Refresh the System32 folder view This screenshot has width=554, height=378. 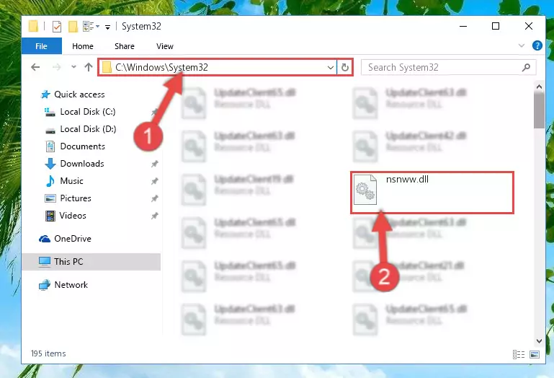coord(345,67)
